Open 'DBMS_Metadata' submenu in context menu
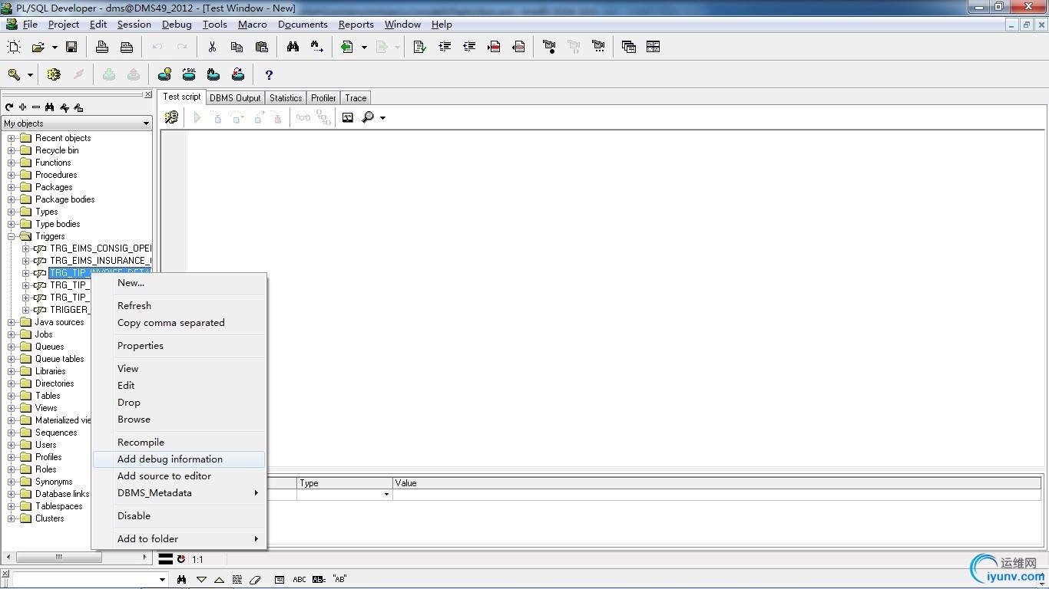The width and height of the screenshot is (1049, 589). point(179,493)
